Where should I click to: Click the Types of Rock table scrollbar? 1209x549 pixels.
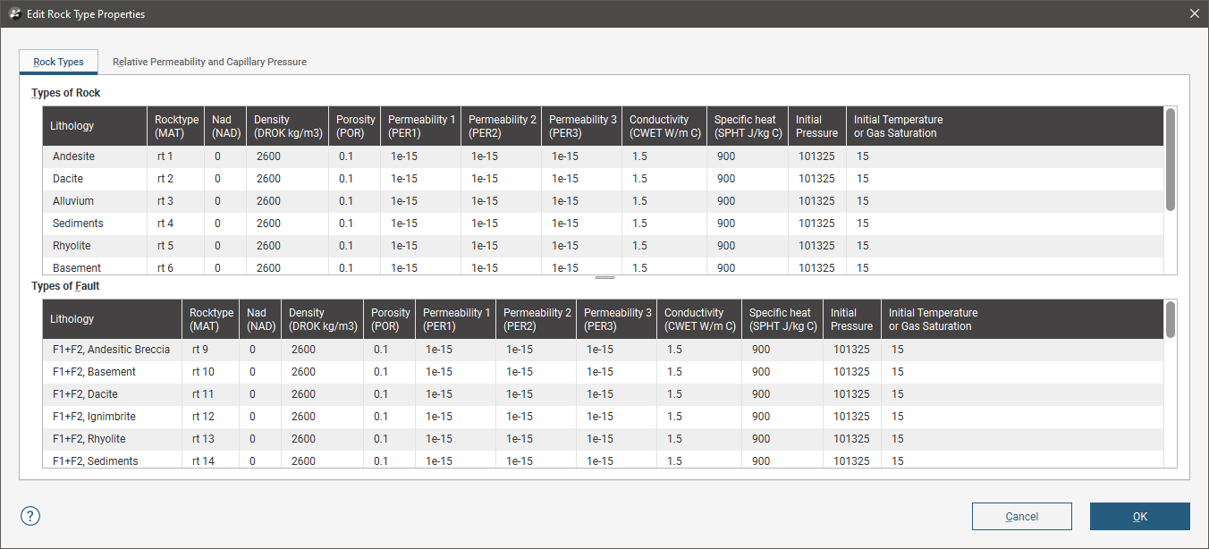(1170, 161)
